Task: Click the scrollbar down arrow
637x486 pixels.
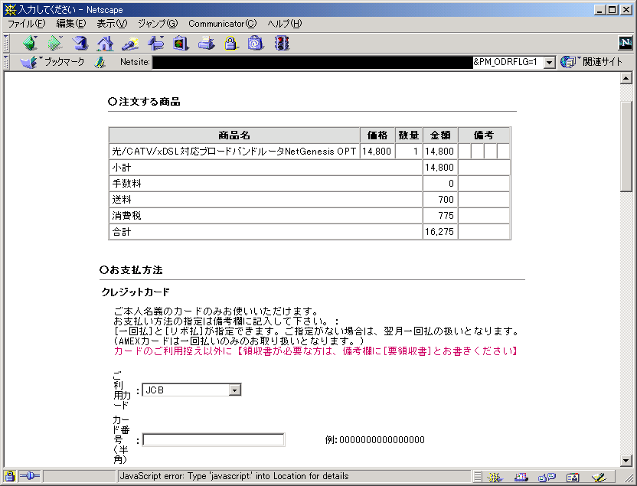Action: [626, 461]
